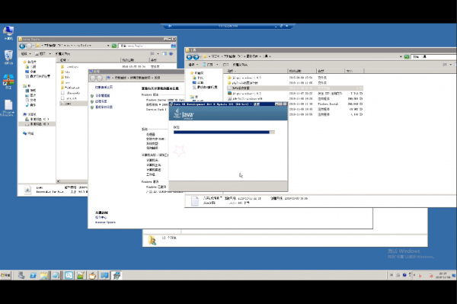Open the Computer icon on the desktop
The image size is (457, 304).
(x=8, y=32)
